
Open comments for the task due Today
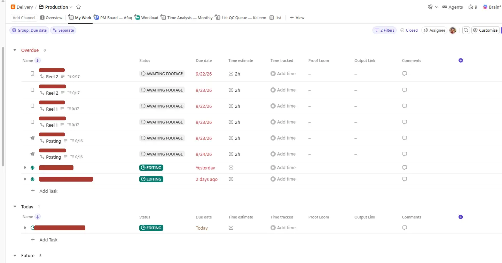(405, 228)
